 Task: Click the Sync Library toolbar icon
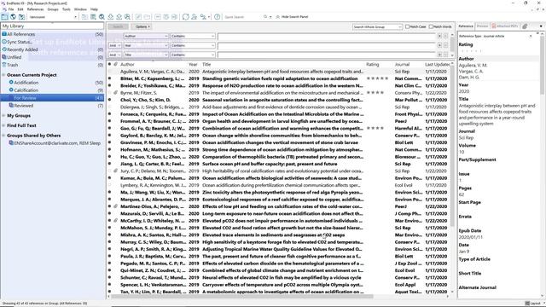point(186,17)
